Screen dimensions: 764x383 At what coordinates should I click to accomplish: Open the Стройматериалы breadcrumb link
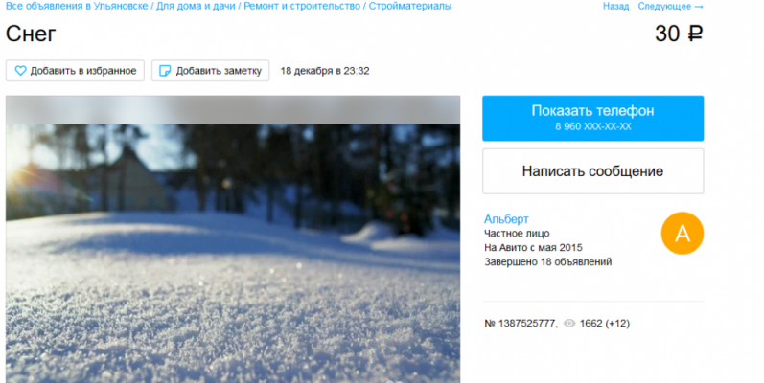click(409, 6)
